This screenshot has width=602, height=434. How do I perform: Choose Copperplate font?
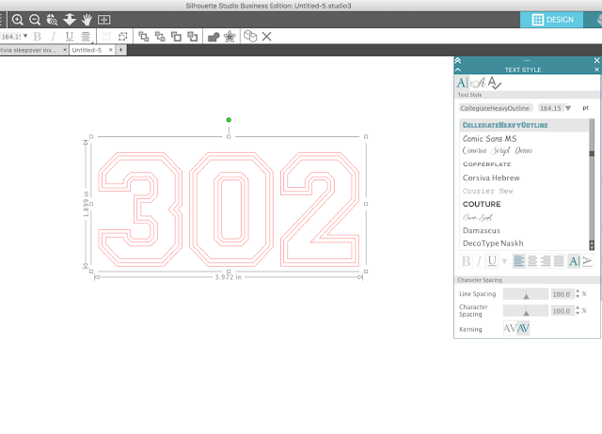point(487,164)
